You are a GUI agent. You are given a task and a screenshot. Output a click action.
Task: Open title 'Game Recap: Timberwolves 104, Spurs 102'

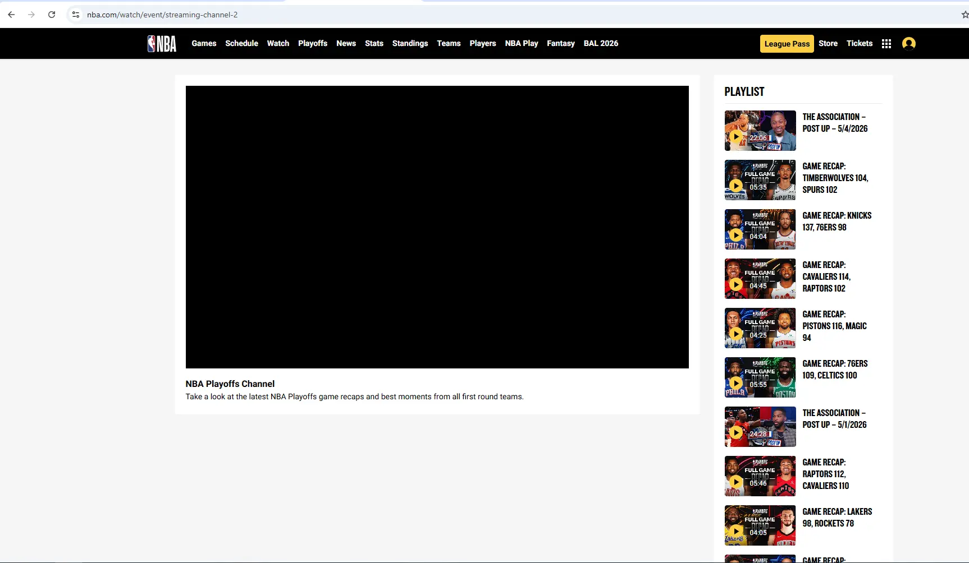(835, 178)
